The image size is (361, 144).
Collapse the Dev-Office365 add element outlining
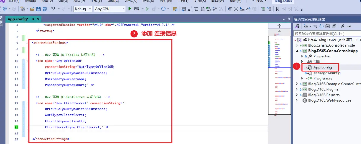[x=27, y=61]
